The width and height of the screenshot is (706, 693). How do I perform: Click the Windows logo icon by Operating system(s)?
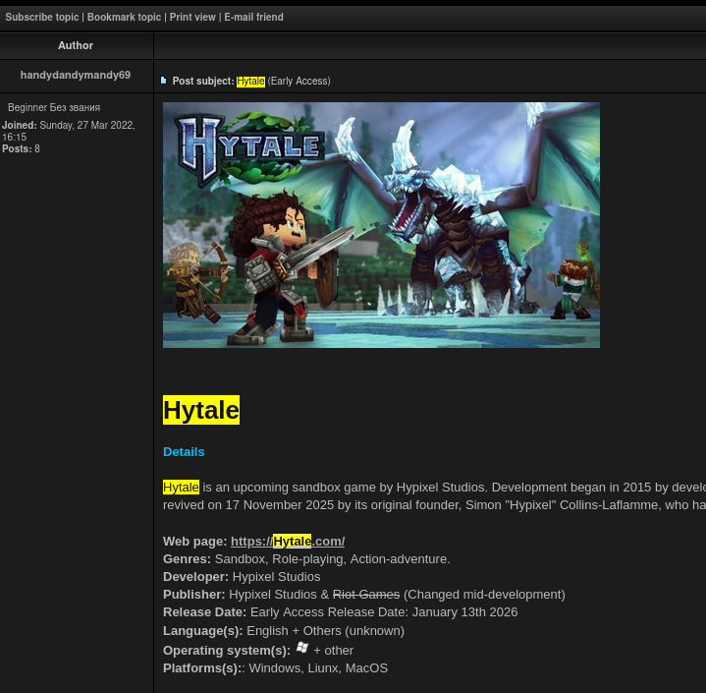point(302,649)
